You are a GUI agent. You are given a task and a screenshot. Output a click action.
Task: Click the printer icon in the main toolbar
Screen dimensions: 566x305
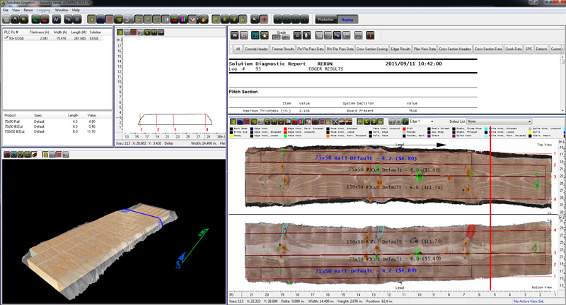click(78, 20)
